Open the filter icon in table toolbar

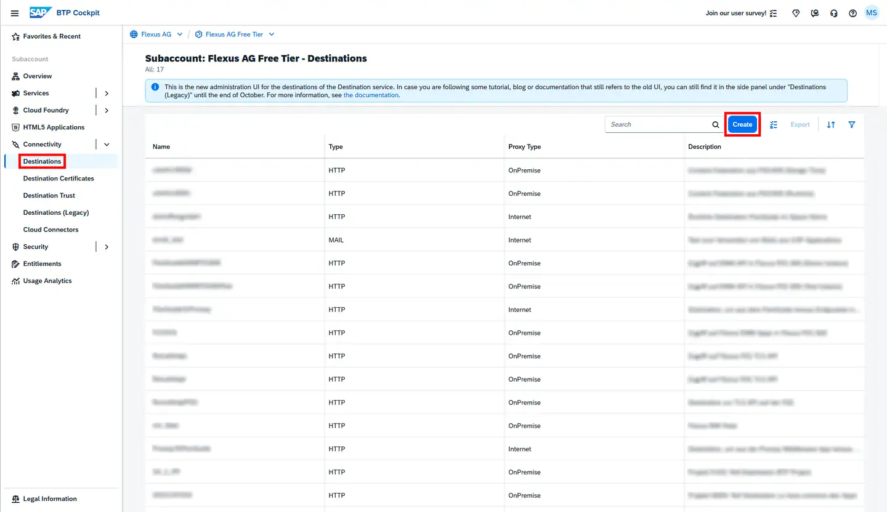point(852,124)
